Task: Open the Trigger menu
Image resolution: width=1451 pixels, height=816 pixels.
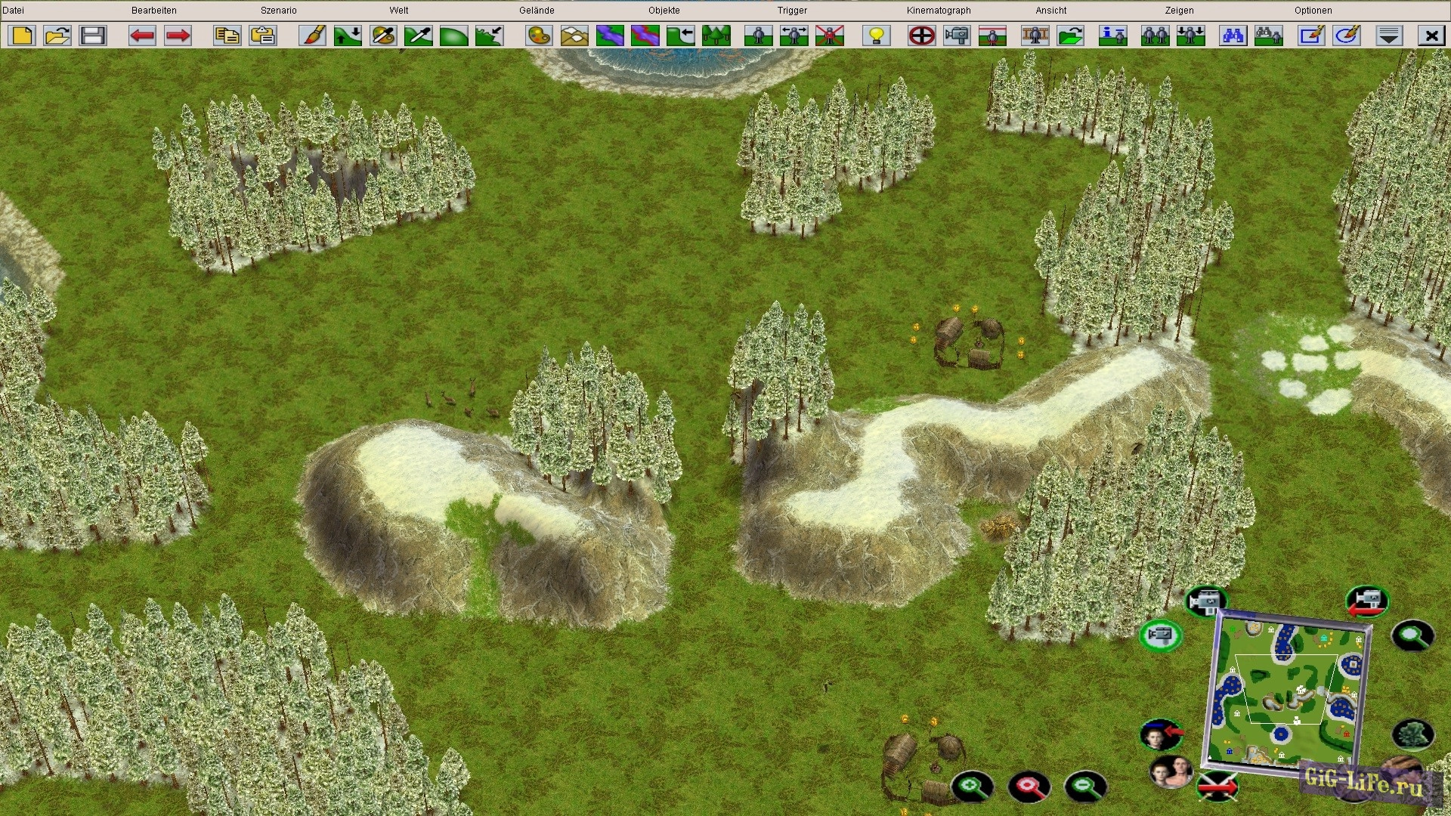Action: [x=792, y=11]
